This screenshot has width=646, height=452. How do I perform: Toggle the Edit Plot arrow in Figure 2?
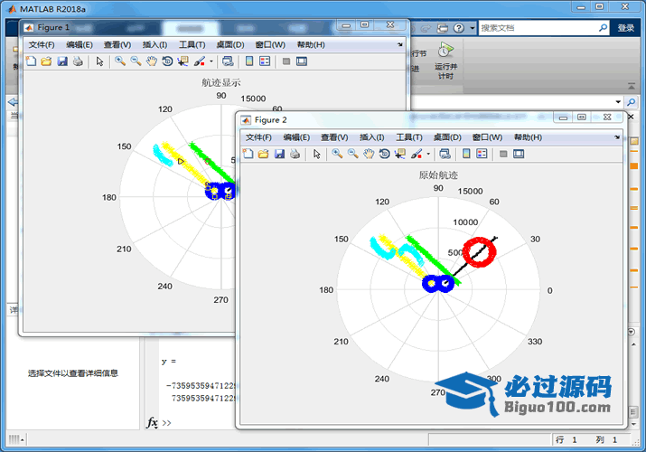(317, 155)
